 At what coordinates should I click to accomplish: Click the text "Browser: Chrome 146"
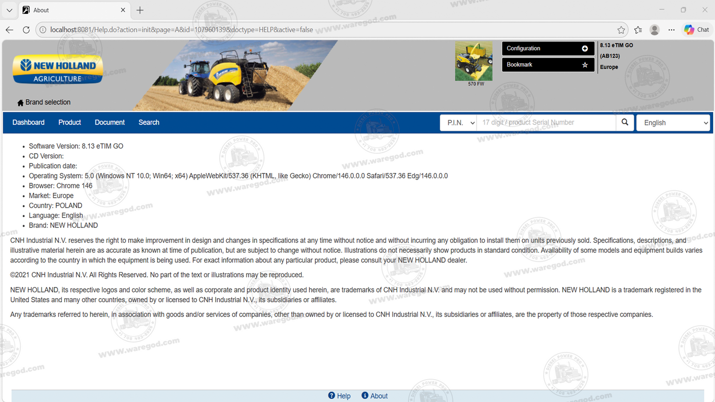pos(60,186)
